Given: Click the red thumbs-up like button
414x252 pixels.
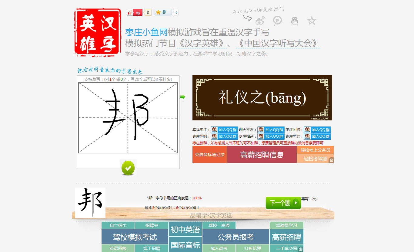Looking at the screenshot, I should pos(135,12).
